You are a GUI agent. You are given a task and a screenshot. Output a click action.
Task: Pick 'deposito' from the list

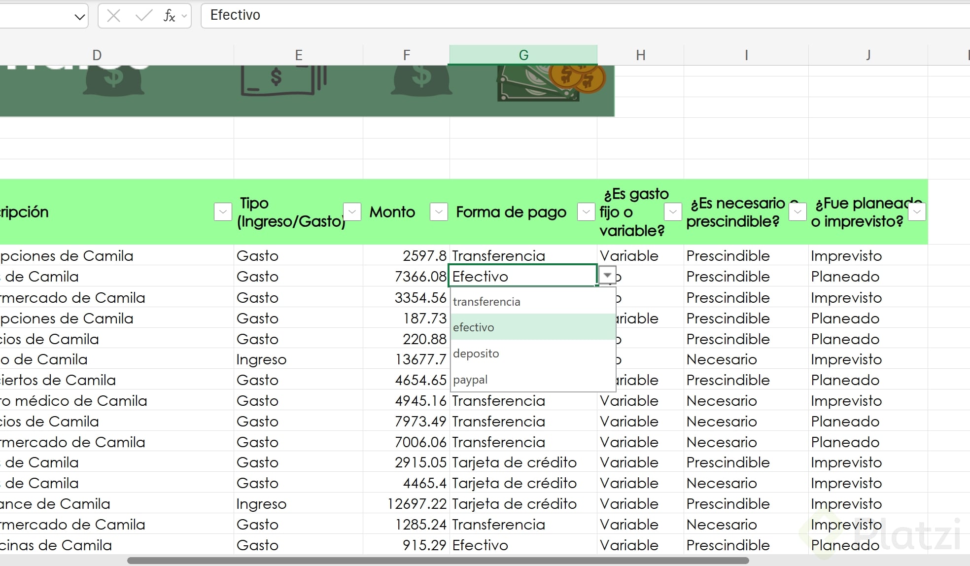(476, 354)
